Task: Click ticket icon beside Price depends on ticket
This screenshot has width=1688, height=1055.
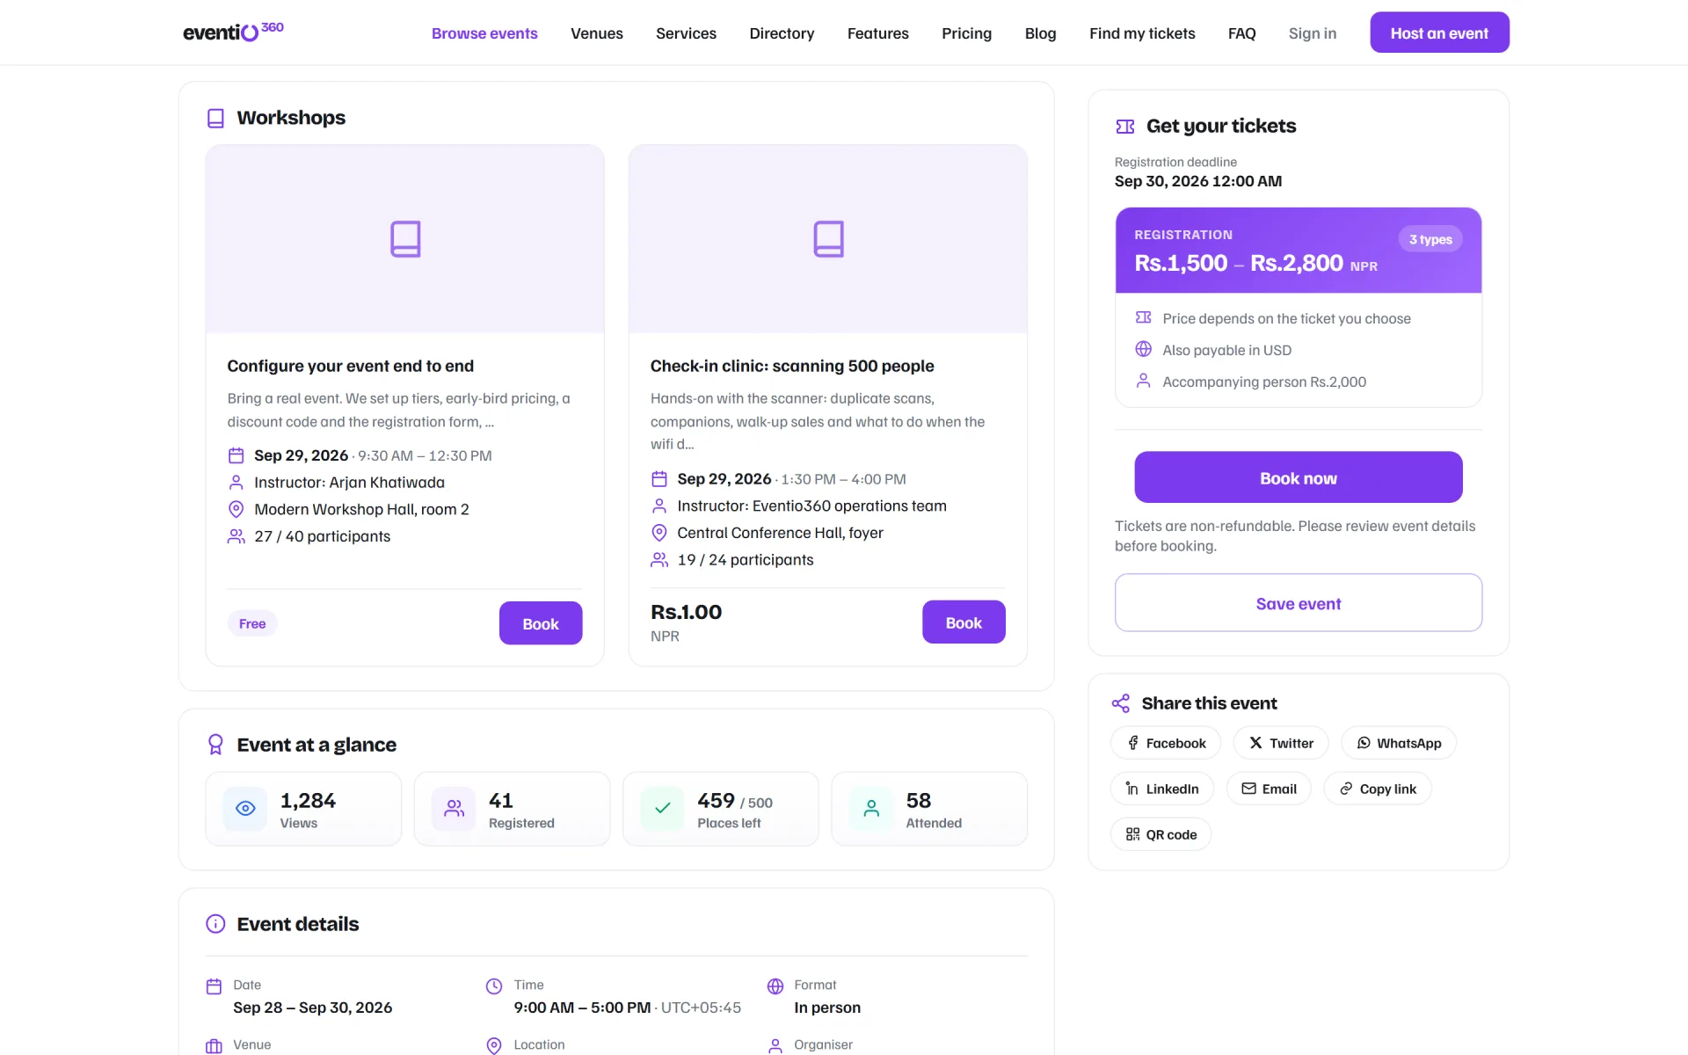Action: [x=1143, y=317]
